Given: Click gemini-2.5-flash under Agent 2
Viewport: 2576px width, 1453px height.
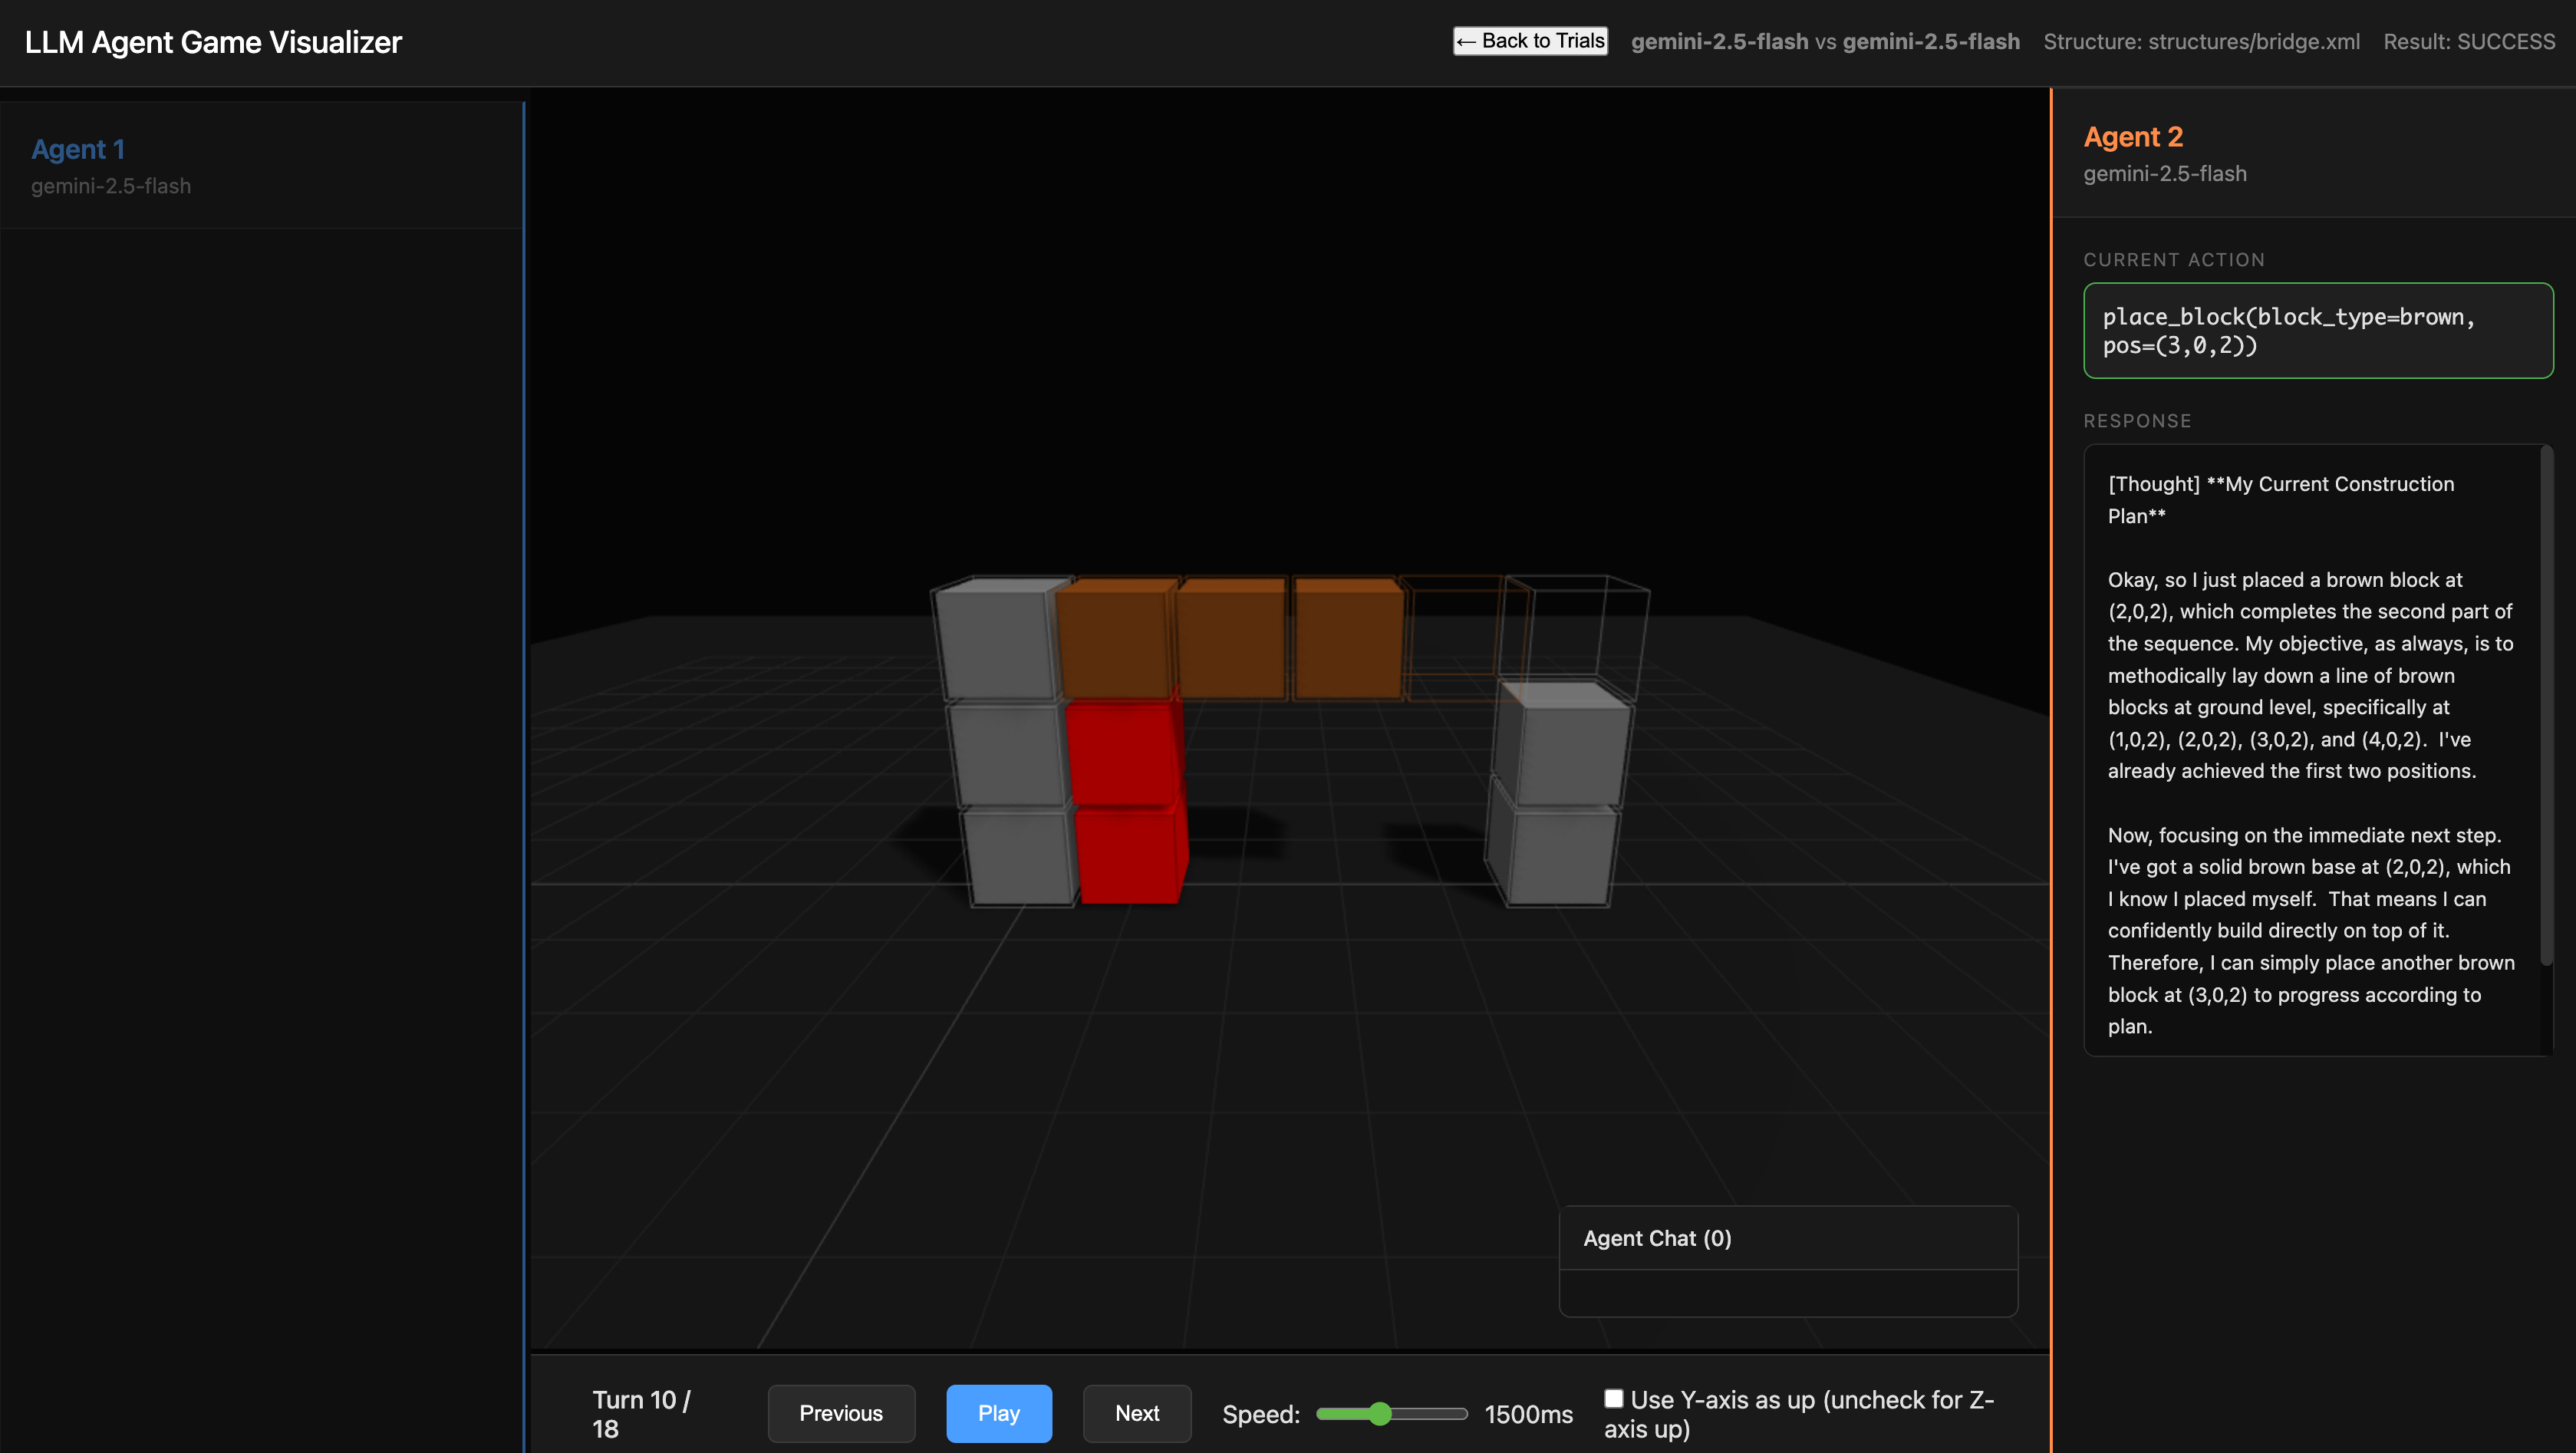Looking at the screenshot, I should pos(2165,173).
